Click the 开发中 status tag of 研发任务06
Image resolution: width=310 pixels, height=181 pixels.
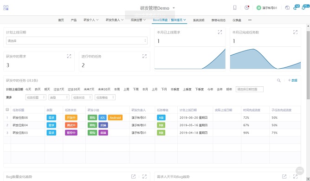[x=71, y=118]
